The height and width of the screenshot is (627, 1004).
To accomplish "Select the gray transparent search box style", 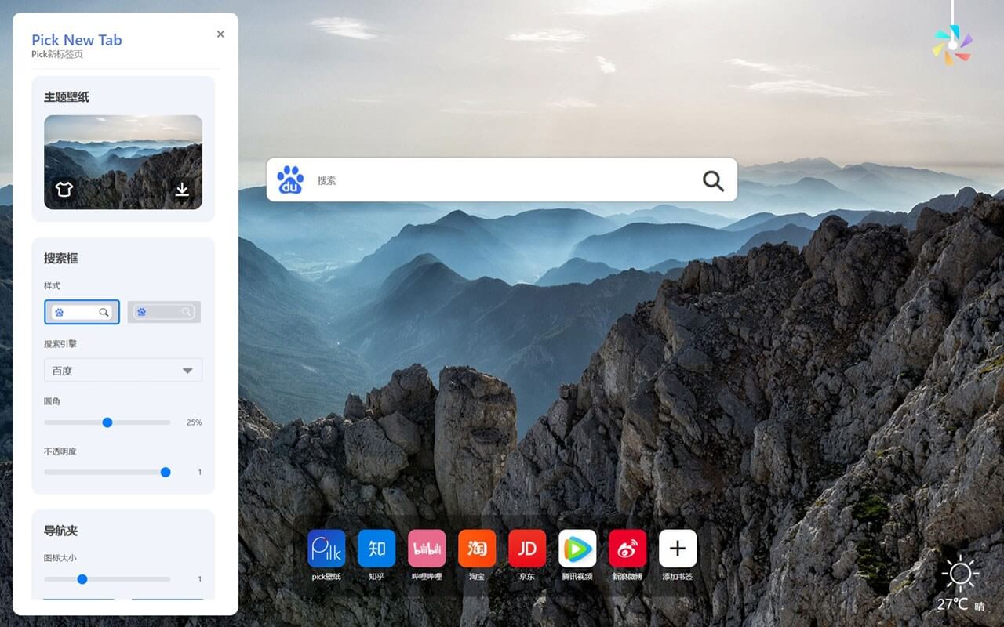I will (164, 312).
